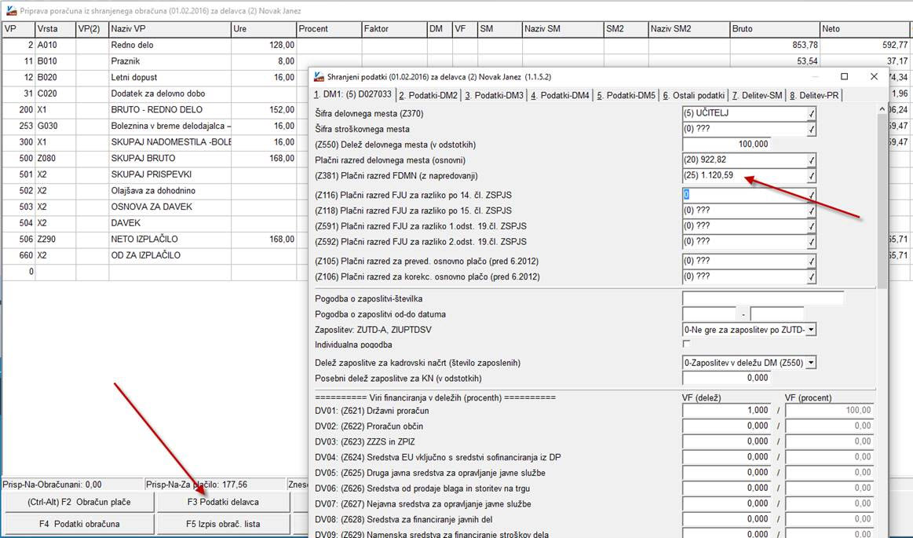Toggle the Individualna pogodba checkbox

pos(686,344)
